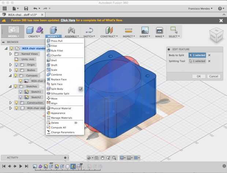Toggle visibility bulb of Sketches folder
The width and height of the screenshot is (227, 173).
[15, 86]
